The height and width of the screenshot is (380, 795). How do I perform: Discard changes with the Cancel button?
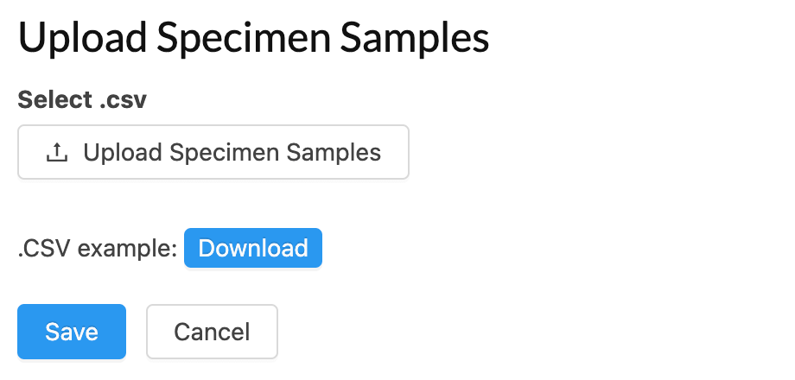212,332
